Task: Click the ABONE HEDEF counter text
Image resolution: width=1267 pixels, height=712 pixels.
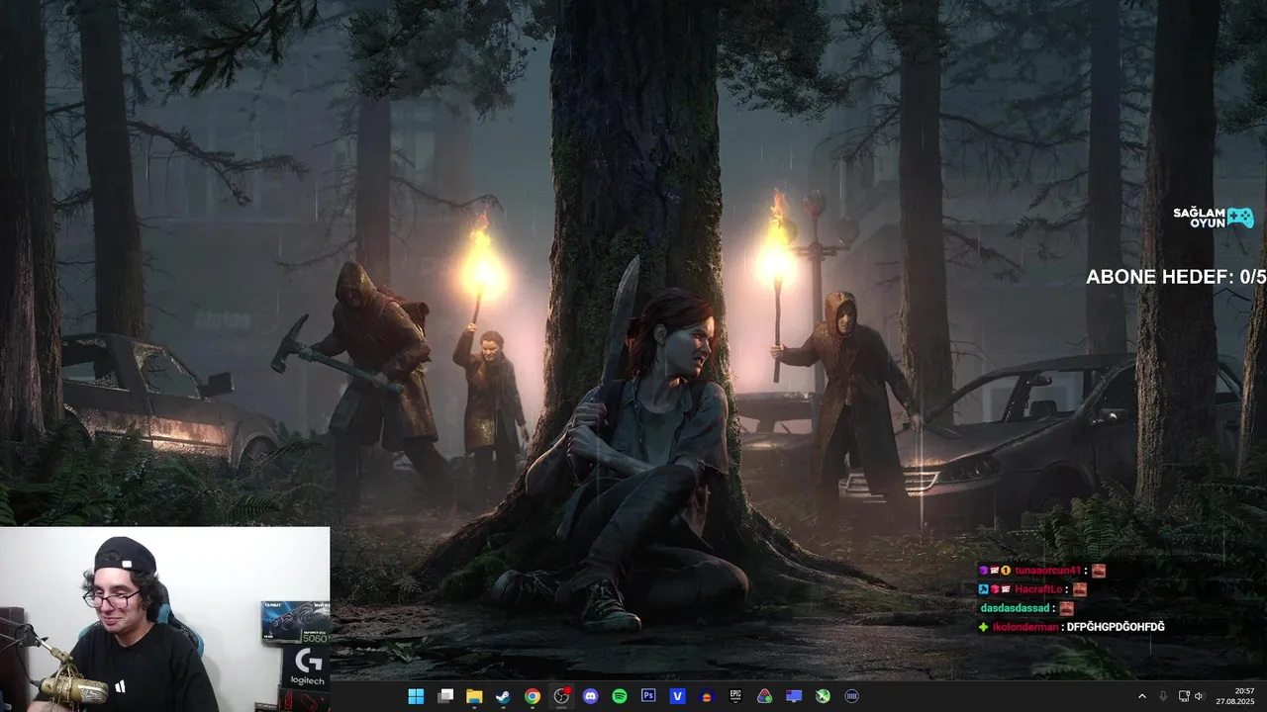Action: click(1176, 277)
